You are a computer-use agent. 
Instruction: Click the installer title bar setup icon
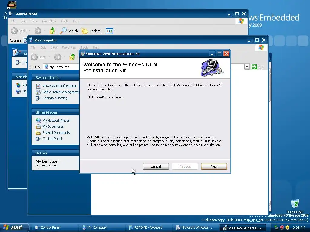(x=82, y=54)
